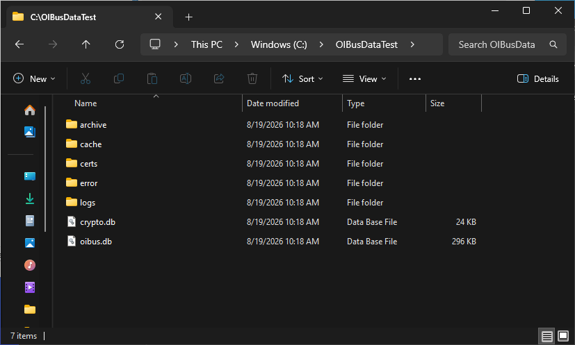Select the crypto.db file
575x345 pixels.
(x=97, y=222)
